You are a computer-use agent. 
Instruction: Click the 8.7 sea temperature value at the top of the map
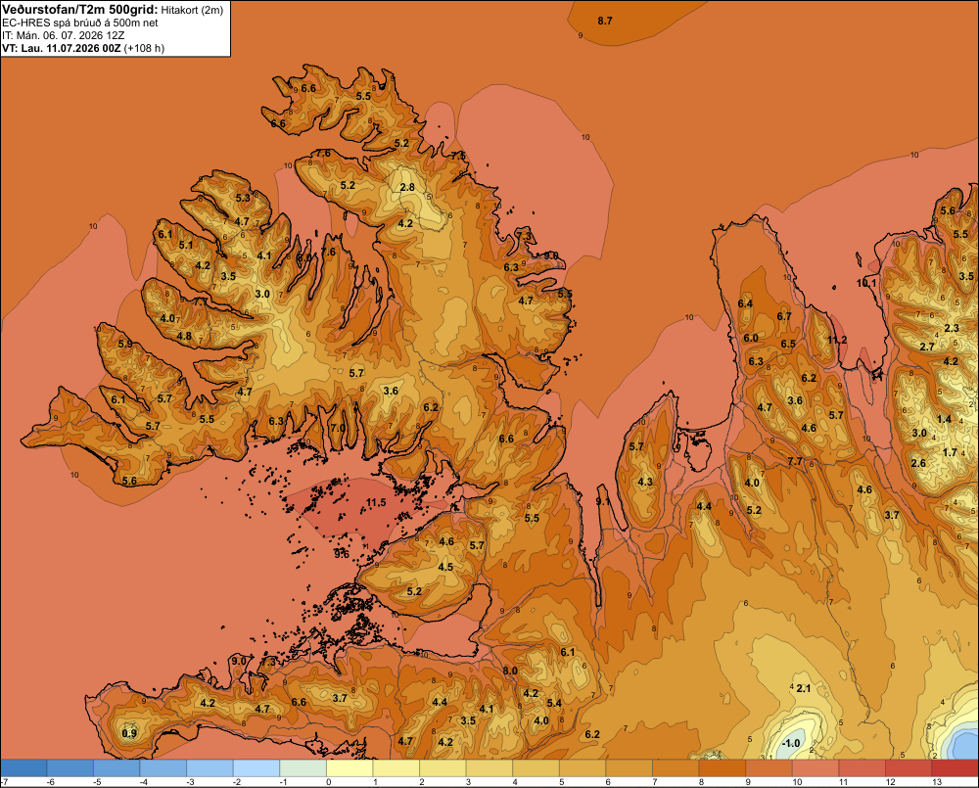605,21
